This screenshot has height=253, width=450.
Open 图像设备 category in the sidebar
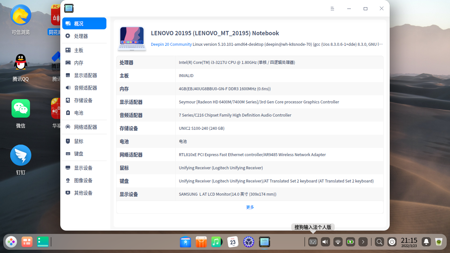click(84, 180)
